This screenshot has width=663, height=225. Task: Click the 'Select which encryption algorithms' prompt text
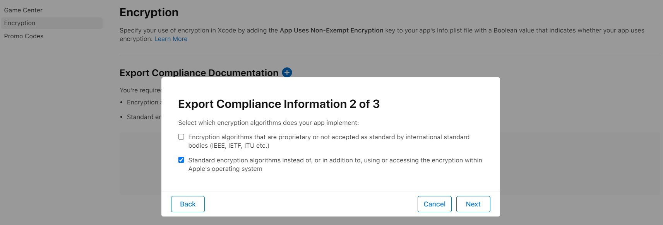tap(268, 123)
